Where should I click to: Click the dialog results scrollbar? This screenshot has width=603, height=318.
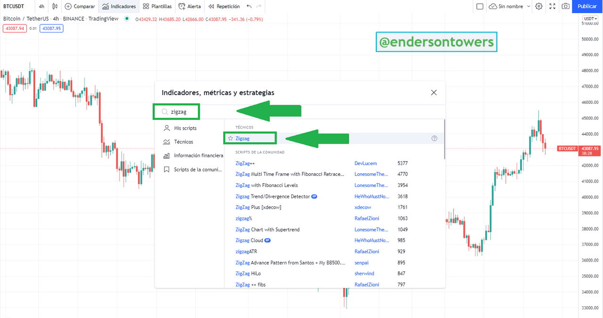tap(444, 139)
